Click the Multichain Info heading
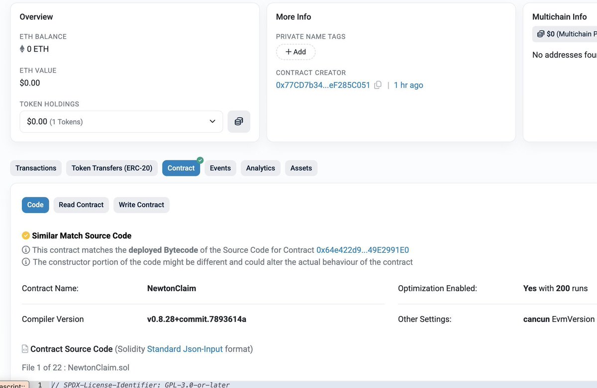The image size is (597, 388). tap(560, 17)
